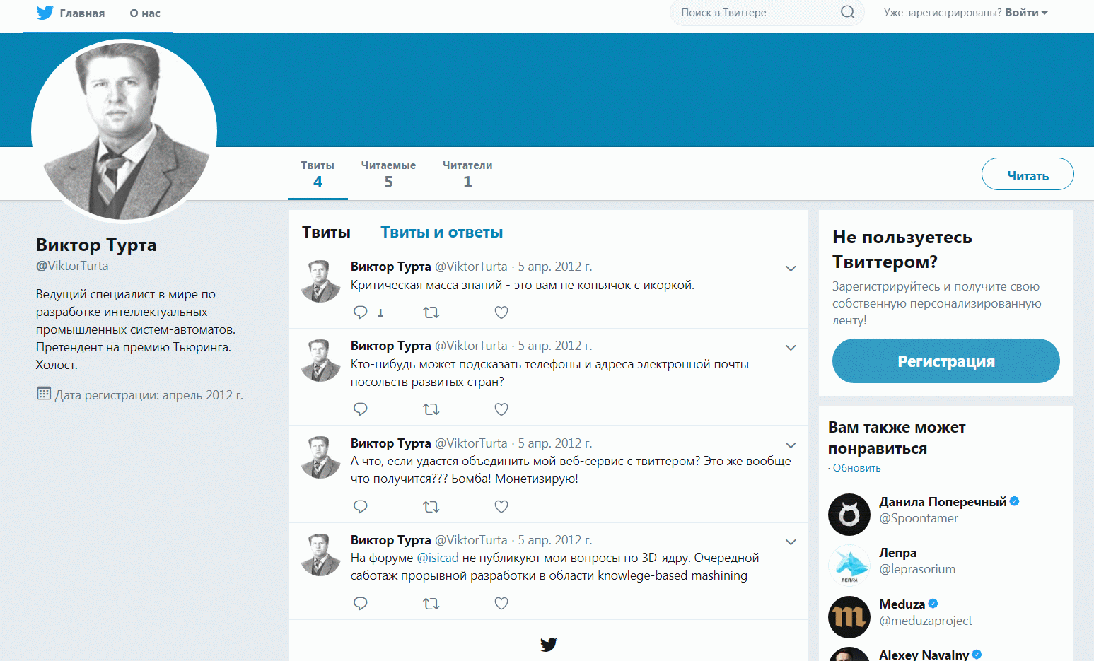
Task: Open the @ViktorTurta handle under the profile name
Action: pyautogui.click(x=72, y=266)
